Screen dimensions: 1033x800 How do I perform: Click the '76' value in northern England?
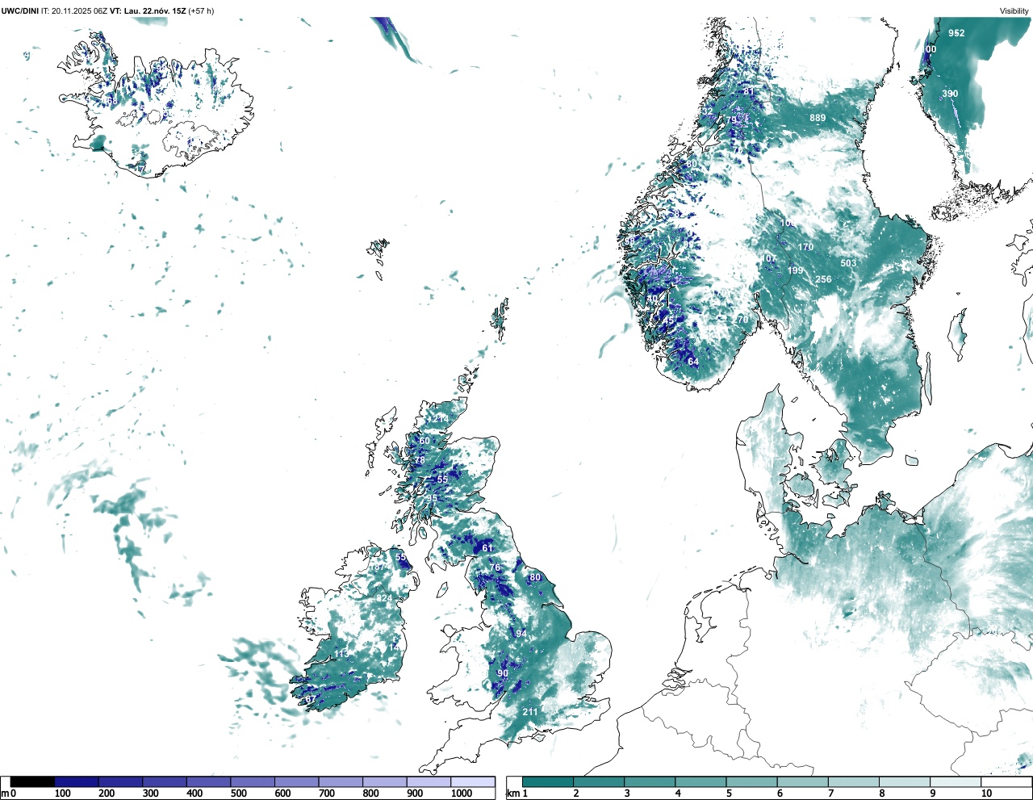[x=496, y=568]
